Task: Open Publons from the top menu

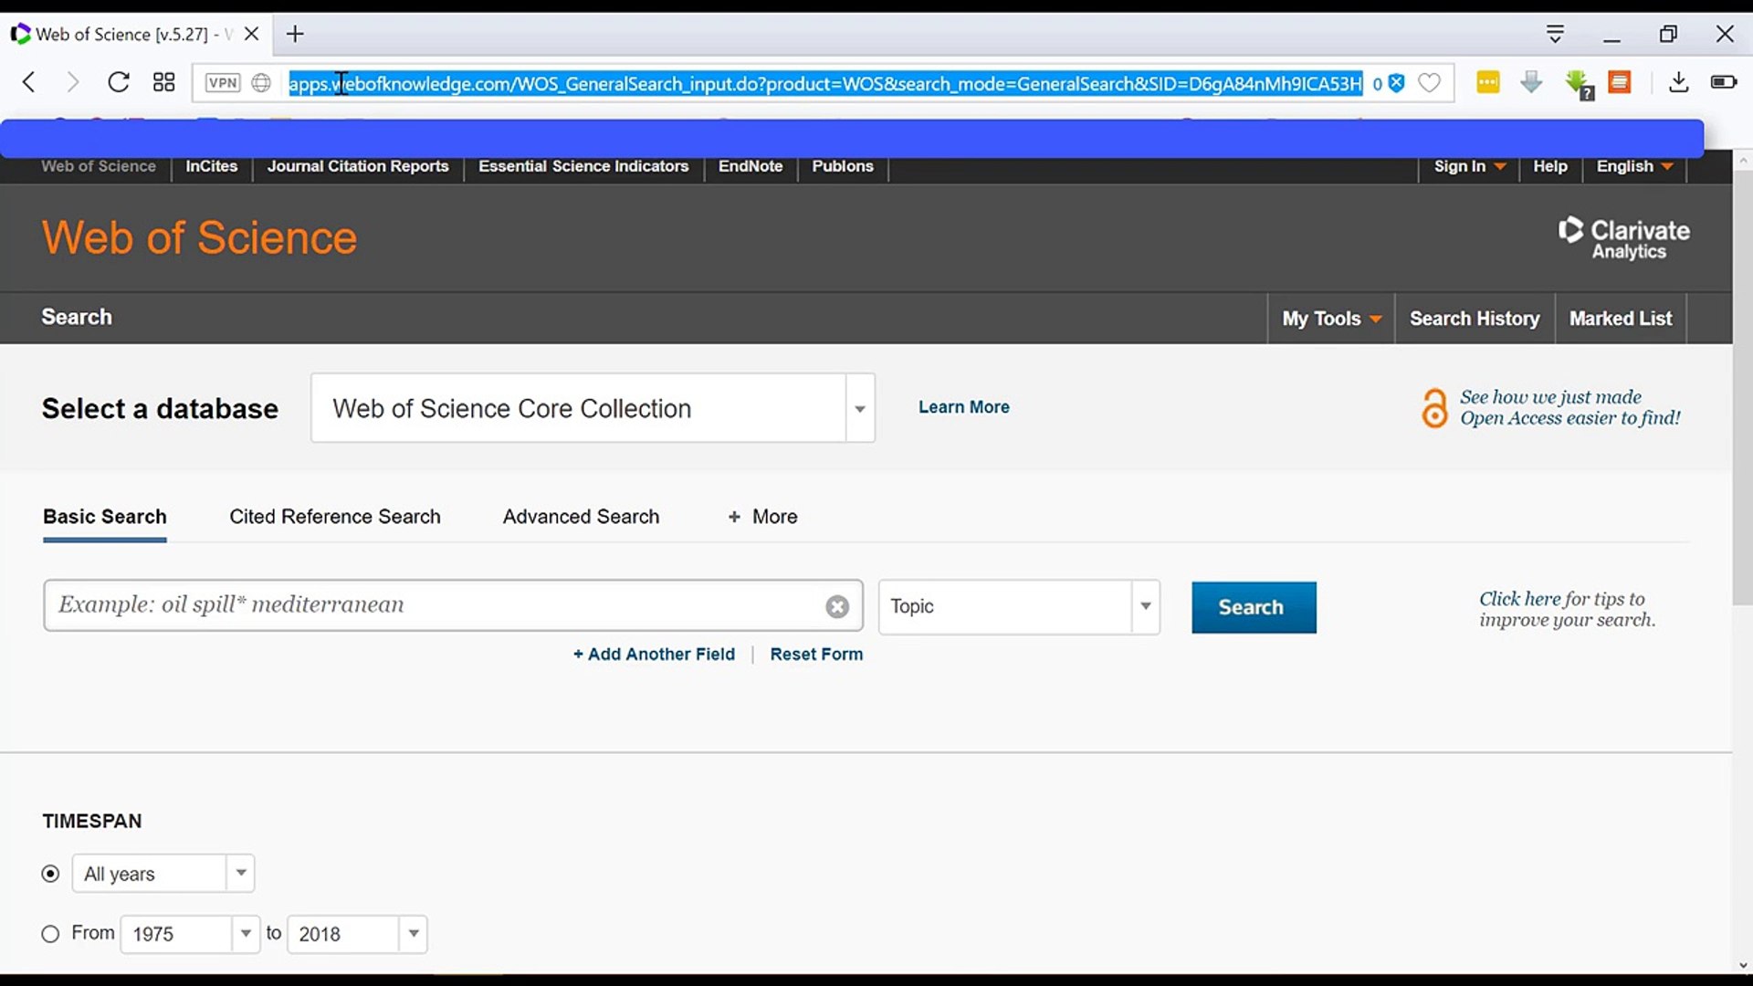Action: coord(843,166)
